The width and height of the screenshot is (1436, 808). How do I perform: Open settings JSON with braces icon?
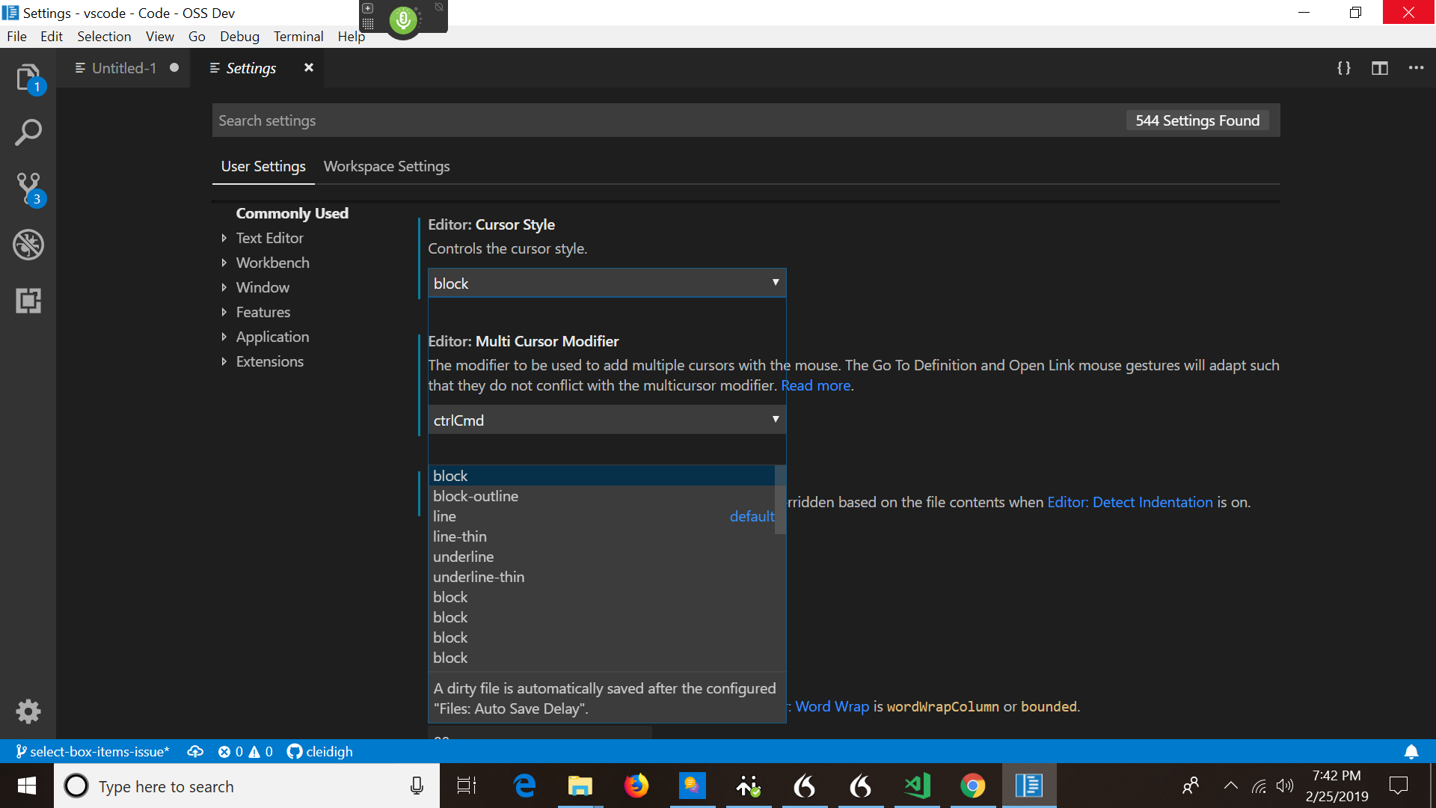pyautogui.click(x=1344, y=68)
